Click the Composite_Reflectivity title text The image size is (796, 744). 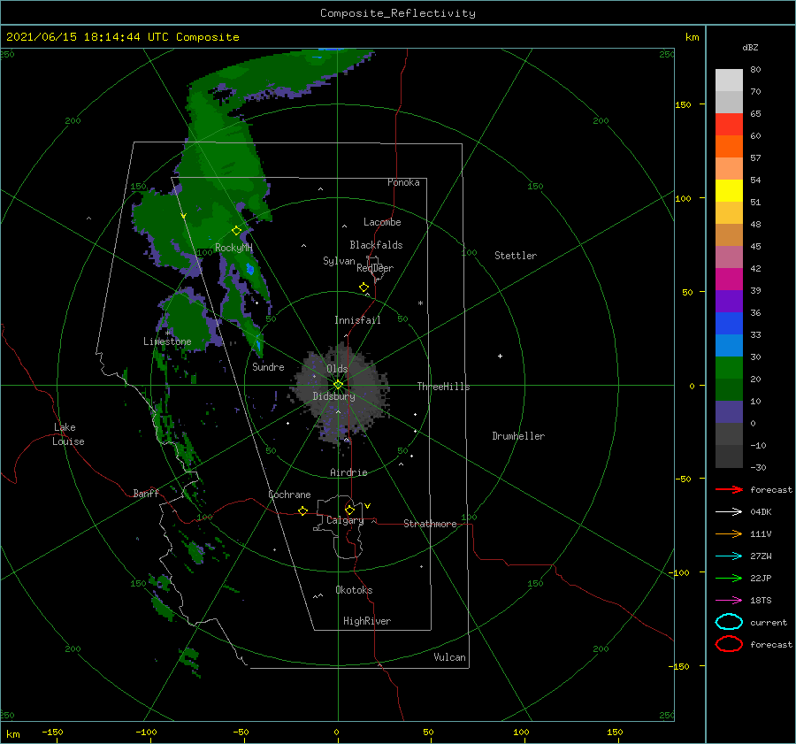397,13
